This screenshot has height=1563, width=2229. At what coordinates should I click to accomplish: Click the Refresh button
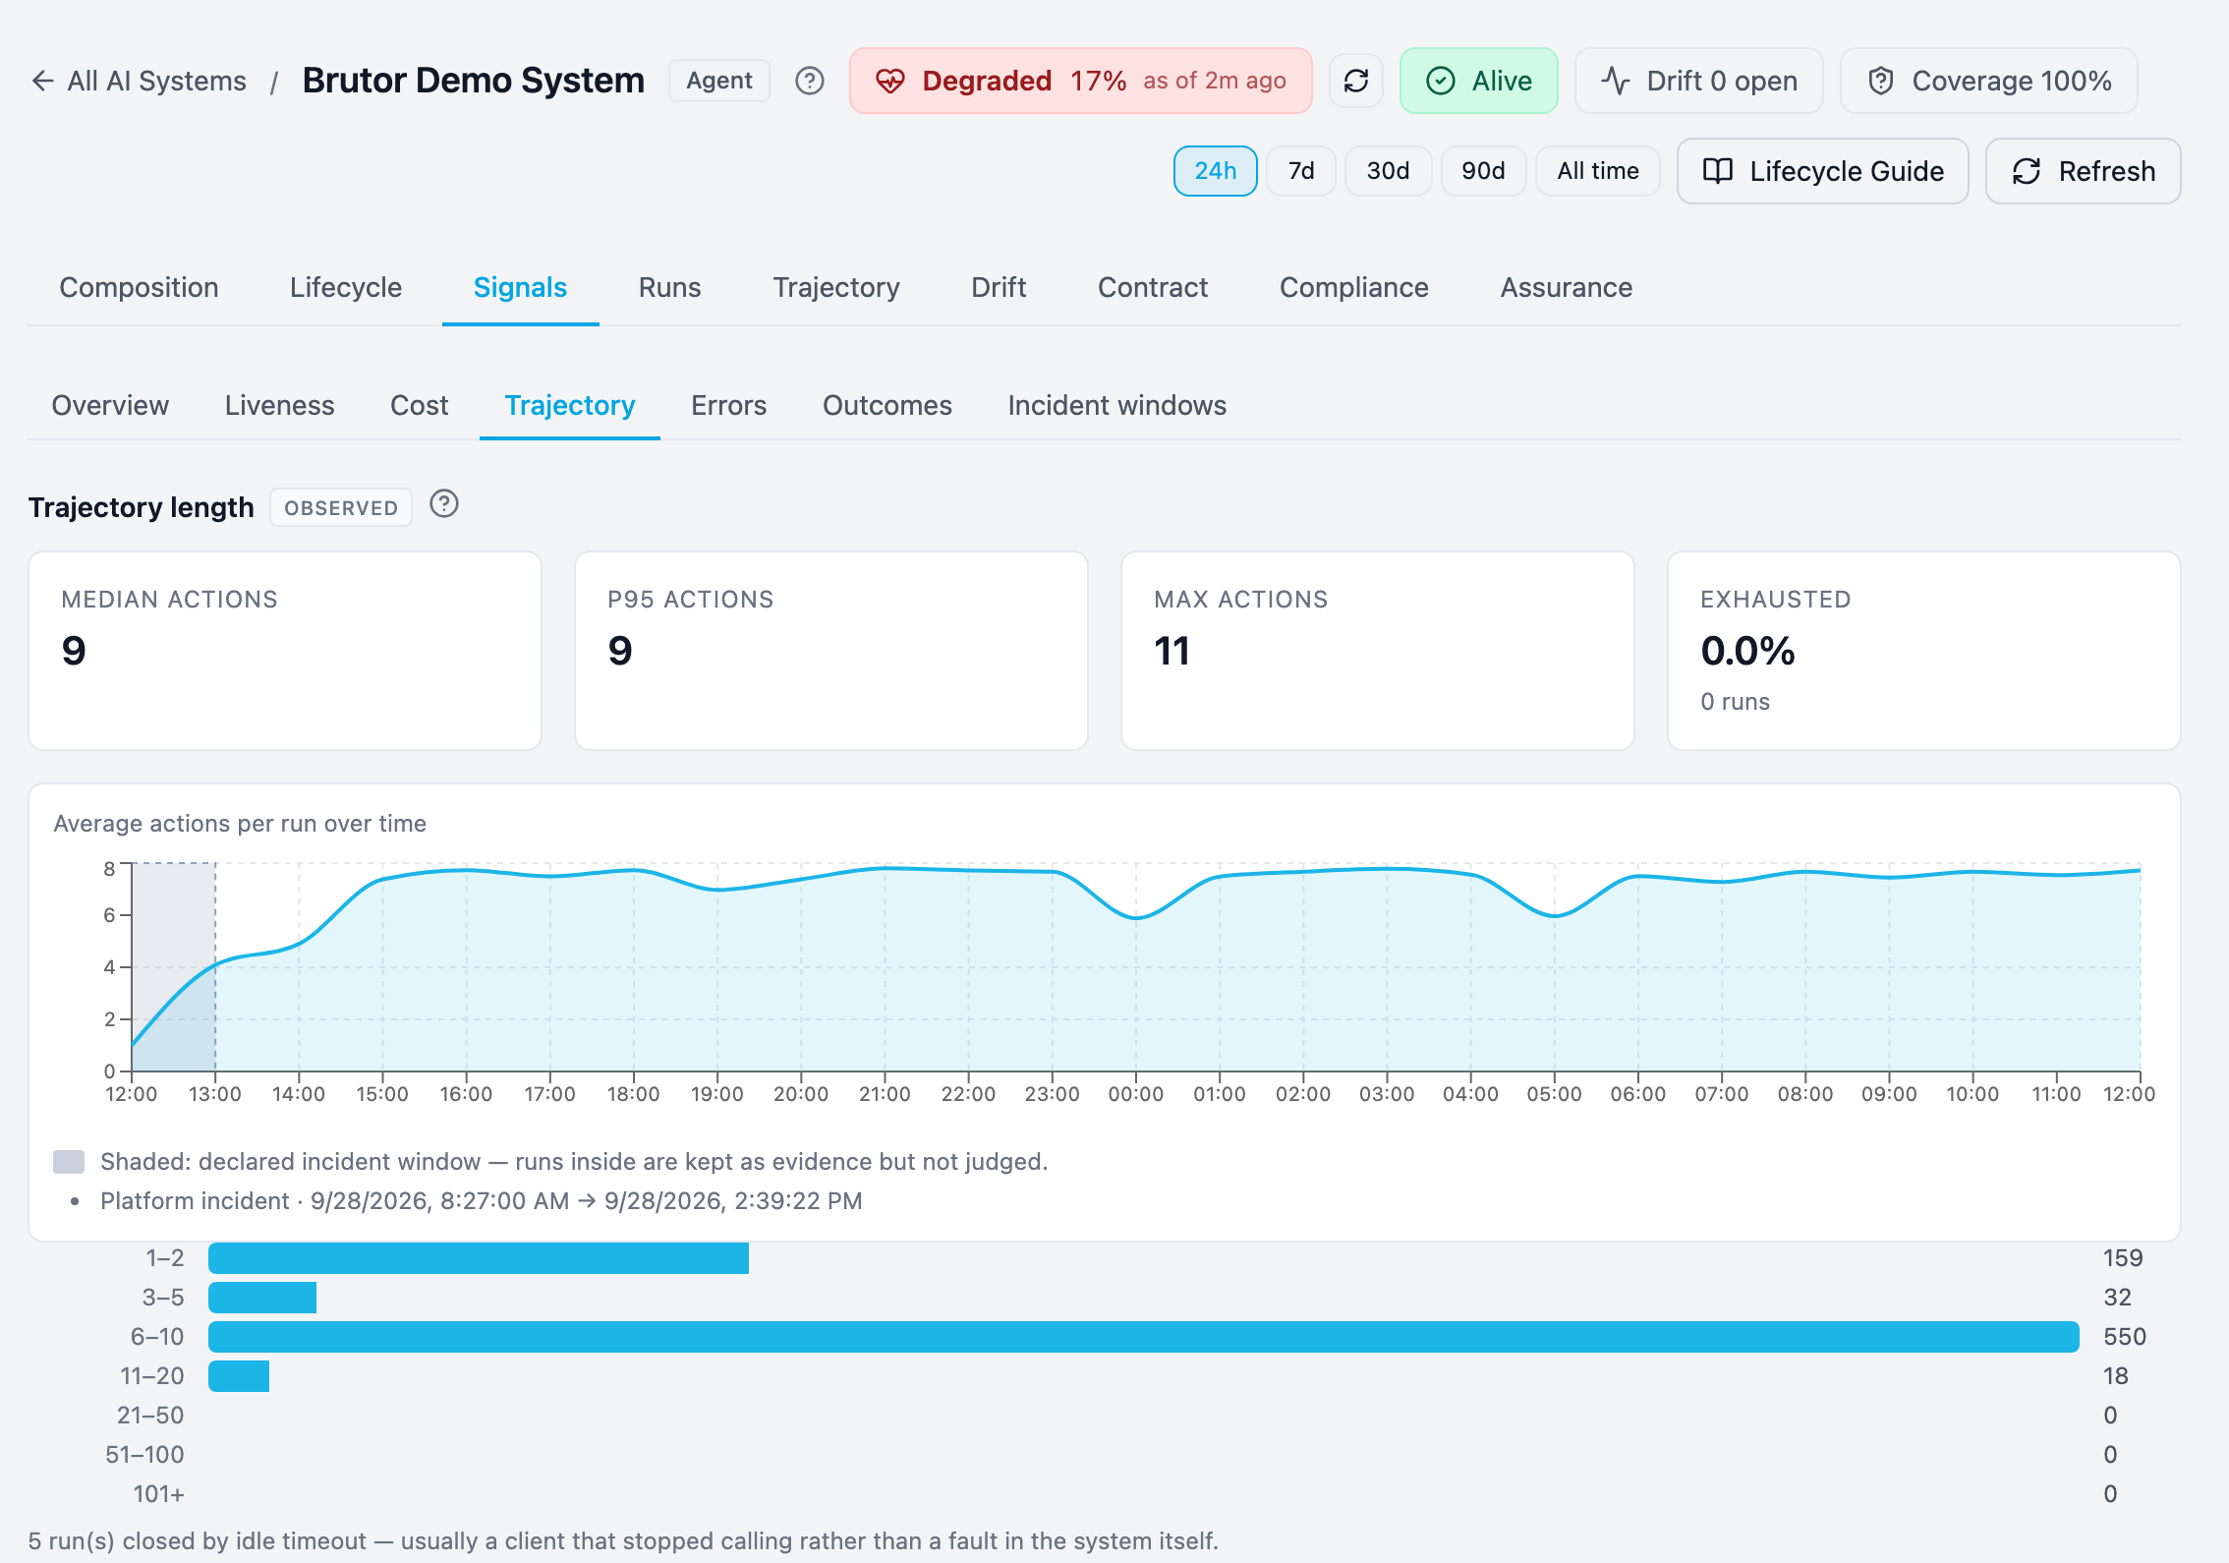2083,171
